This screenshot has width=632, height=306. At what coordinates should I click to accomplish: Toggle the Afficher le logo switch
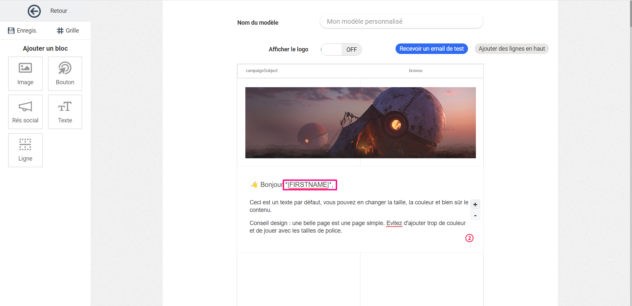[x=341, y=49]
